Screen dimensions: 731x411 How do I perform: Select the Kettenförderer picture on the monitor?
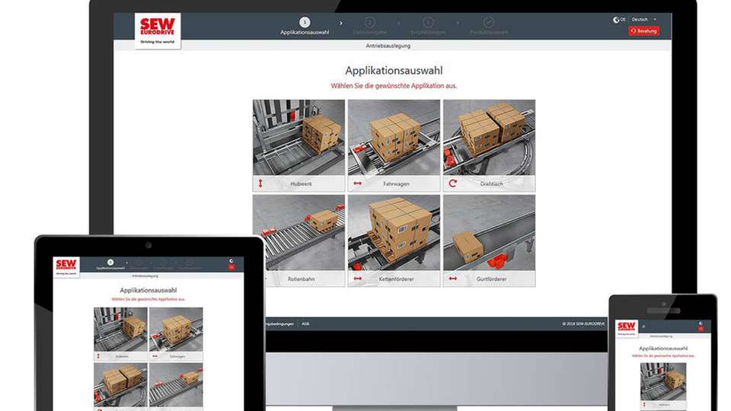point(394,233)
